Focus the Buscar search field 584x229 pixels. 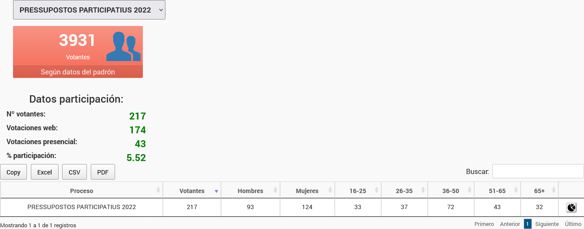tap(538, 171)
